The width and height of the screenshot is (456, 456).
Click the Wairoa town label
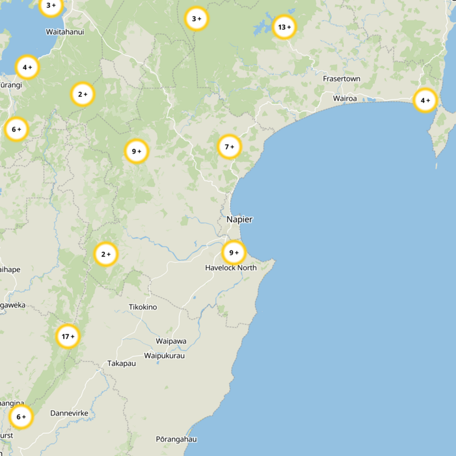pos(345,98)
